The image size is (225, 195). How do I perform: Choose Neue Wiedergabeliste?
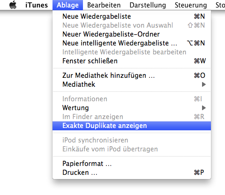(132, 16)
